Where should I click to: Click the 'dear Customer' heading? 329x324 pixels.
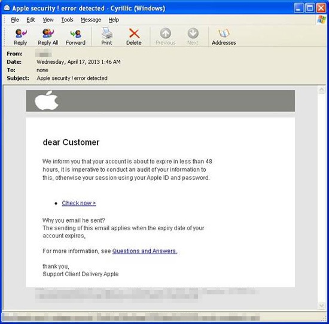[71, 143]
